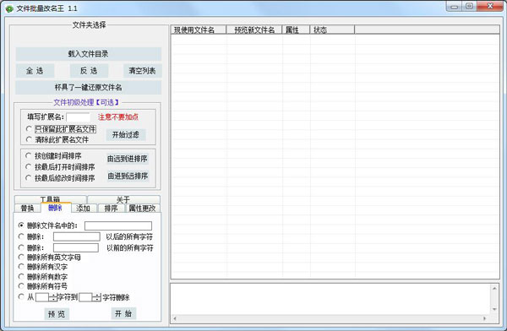Click the 状态 column header

332,30
